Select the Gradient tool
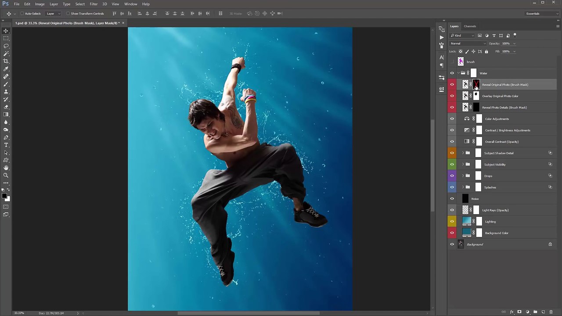 (6, 115)
